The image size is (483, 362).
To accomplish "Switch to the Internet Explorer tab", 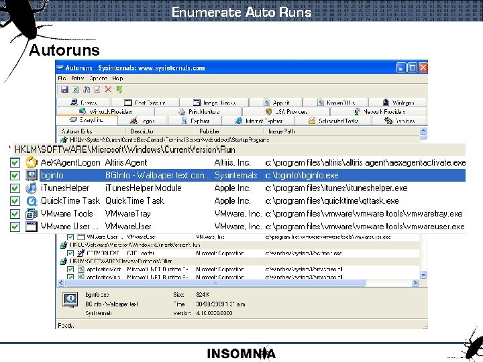I will [259, 121].
